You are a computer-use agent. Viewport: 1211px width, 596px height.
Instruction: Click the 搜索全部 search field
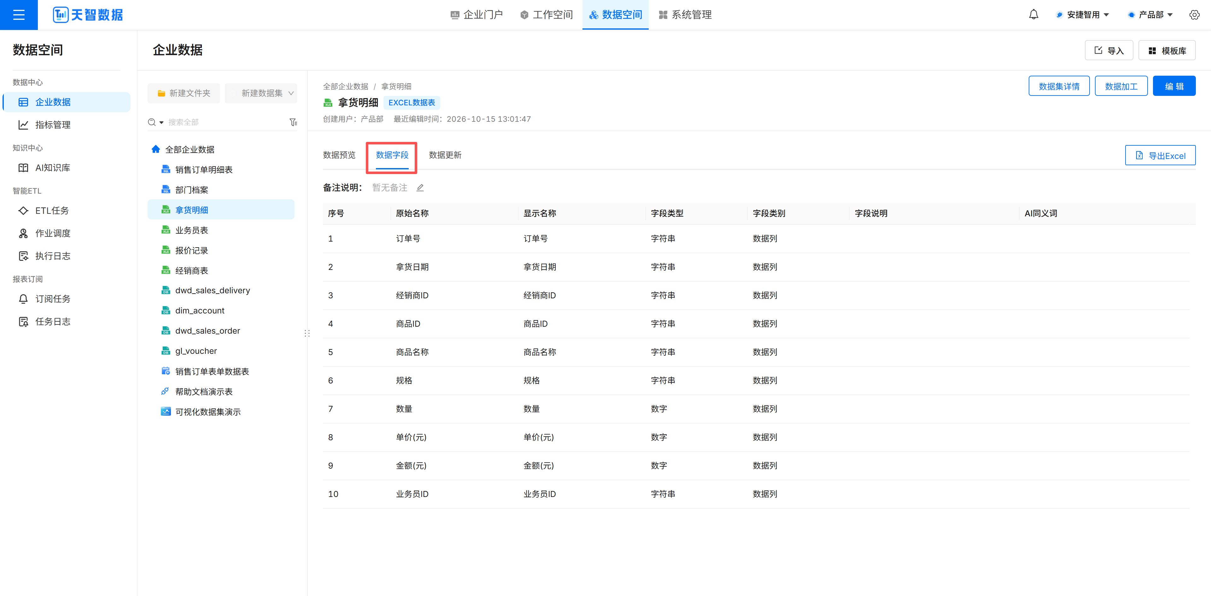[x=226, y=122]
